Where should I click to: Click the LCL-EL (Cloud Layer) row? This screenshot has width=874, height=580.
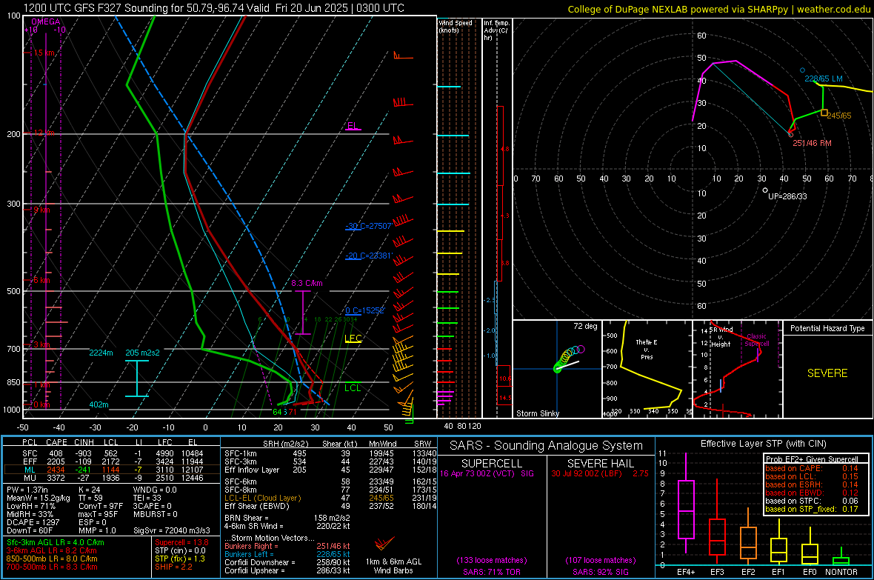tap(330, 498)
